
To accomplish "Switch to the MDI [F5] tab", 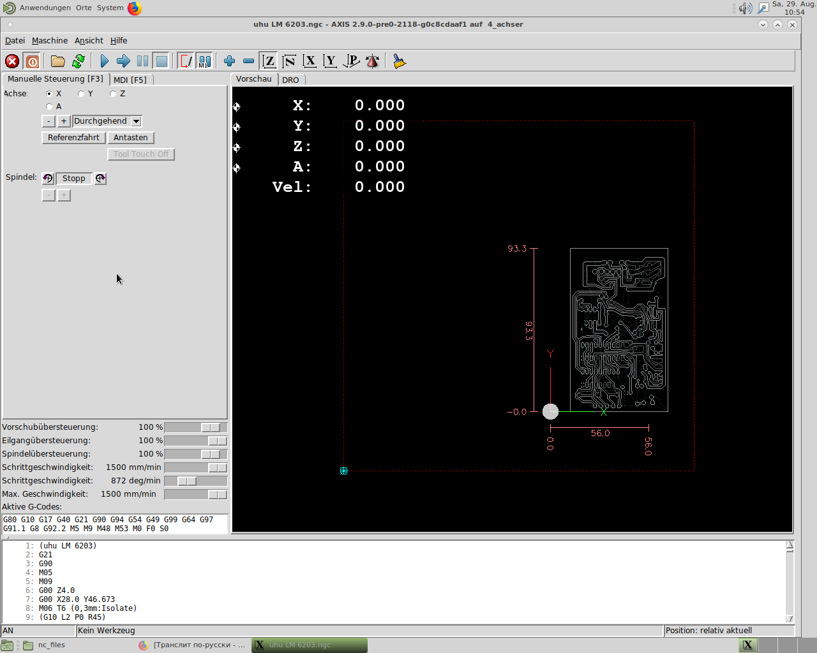I will click(x=130, y=80).
